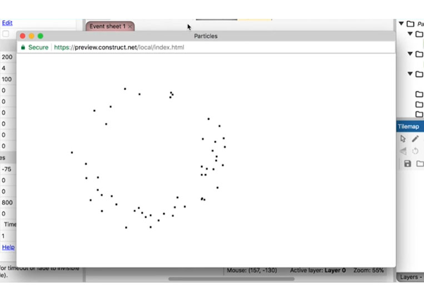Close the Particles preview window

(x=23, y=36)
